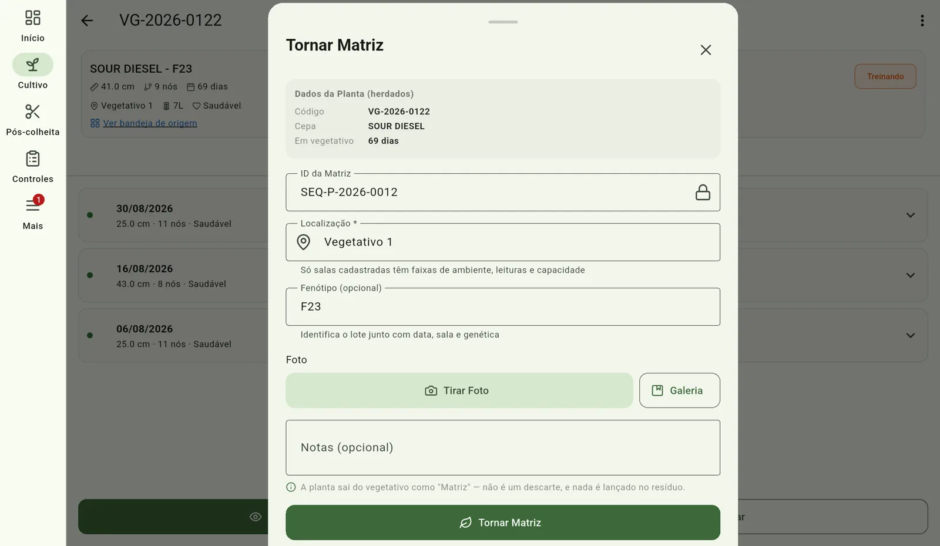Open the Localização Vegetativo 1 selector
Screen dimensions: 940x546
503,242
